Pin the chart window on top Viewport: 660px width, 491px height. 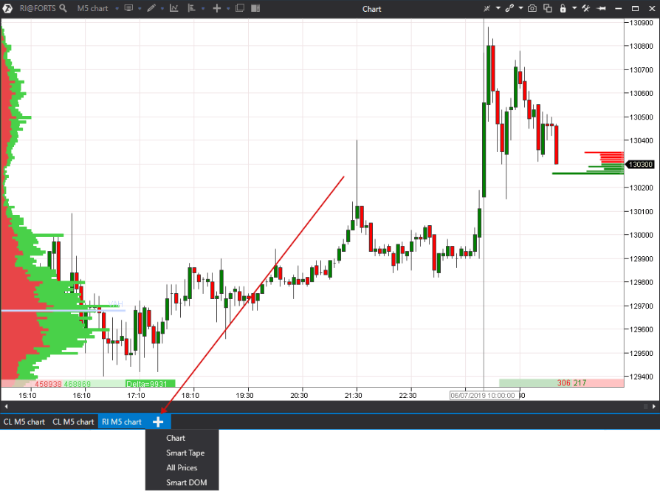pyautogui.click(x=602, y=8)
